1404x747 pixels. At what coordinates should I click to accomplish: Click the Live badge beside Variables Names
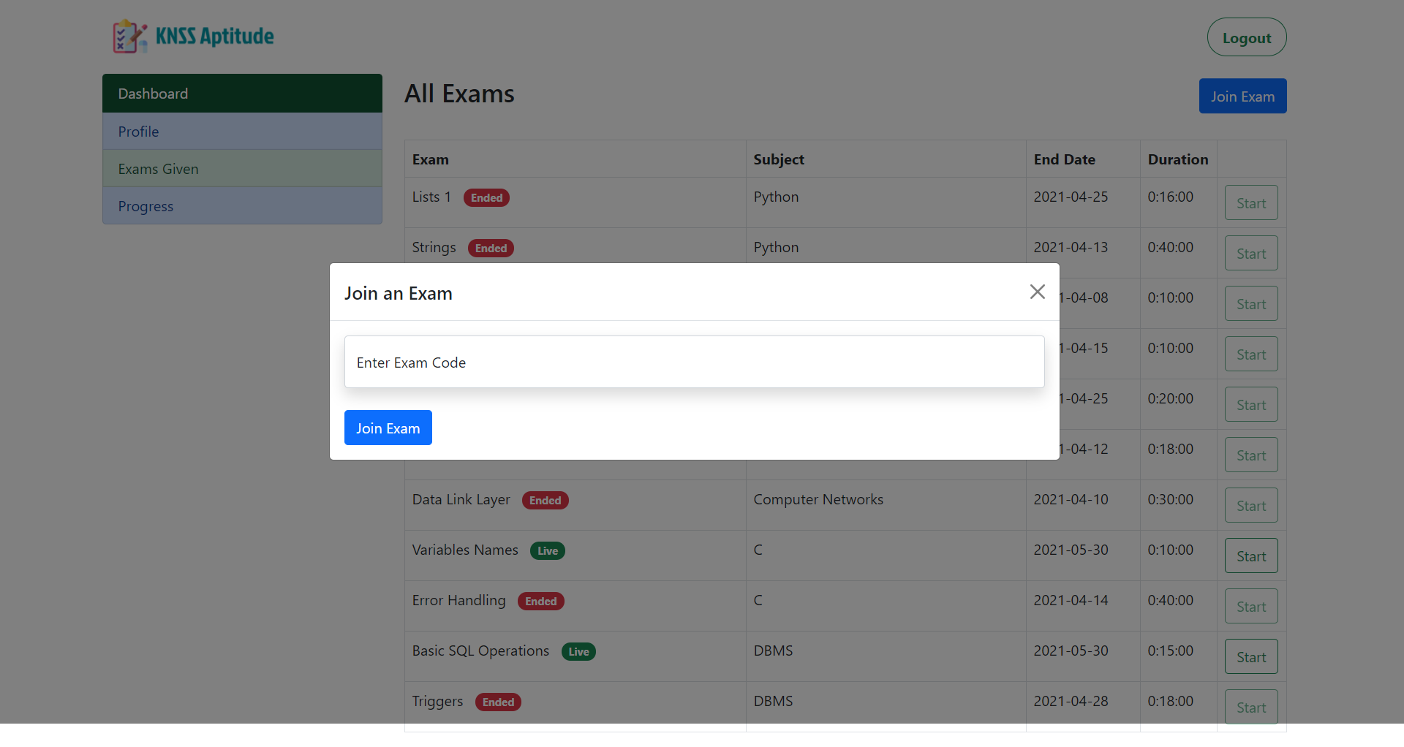tap(547, 551)
